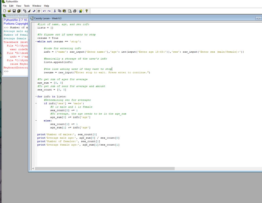Open the Tools menu

pyautogui.click(x=26, y=6)
